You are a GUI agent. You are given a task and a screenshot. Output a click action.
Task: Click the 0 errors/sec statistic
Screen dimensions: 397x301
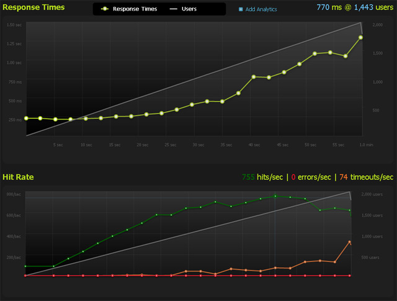310,177
